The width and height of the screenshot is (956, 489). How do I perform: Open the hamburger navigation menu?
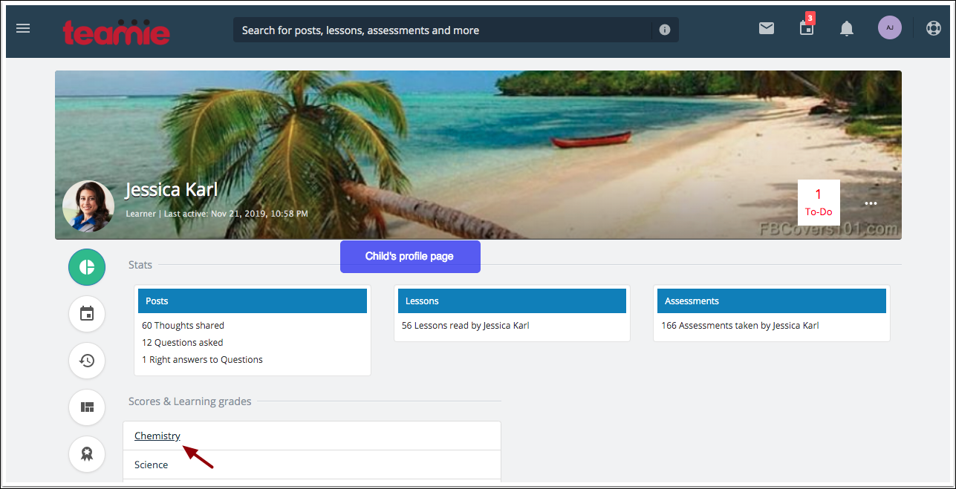click(23, 28)
